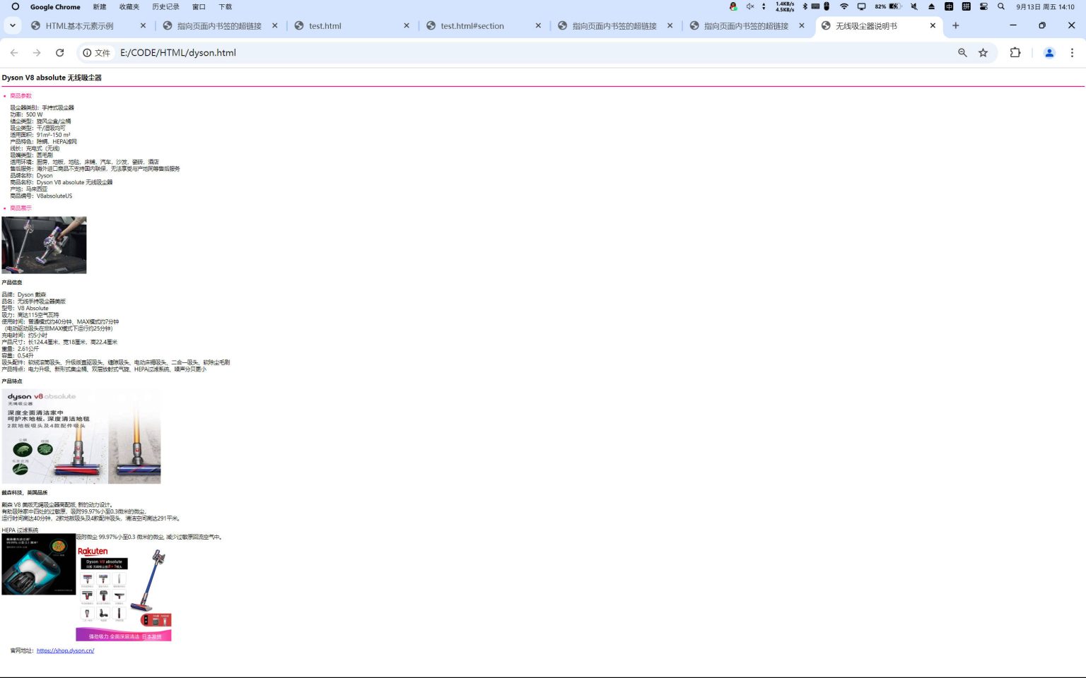Click the page title Dyson V8 absolute 无线吸尘器
The height and width of the screenshot is (678, 1086).
click(52, 78)
